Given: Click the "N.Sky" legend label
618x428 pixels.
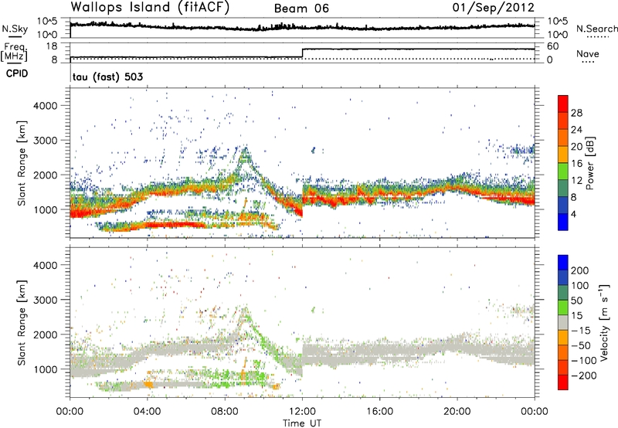Looking at the screenshot, I should point(15,29).
